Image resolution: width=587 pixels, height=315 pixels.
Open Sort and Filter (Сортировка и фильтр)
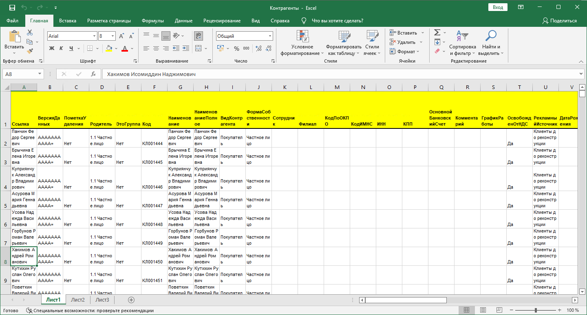tap(463, 44)
